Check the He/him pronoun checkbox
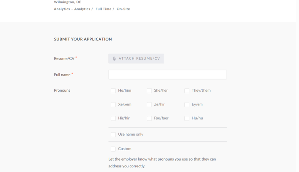 [x=113, y=91]
